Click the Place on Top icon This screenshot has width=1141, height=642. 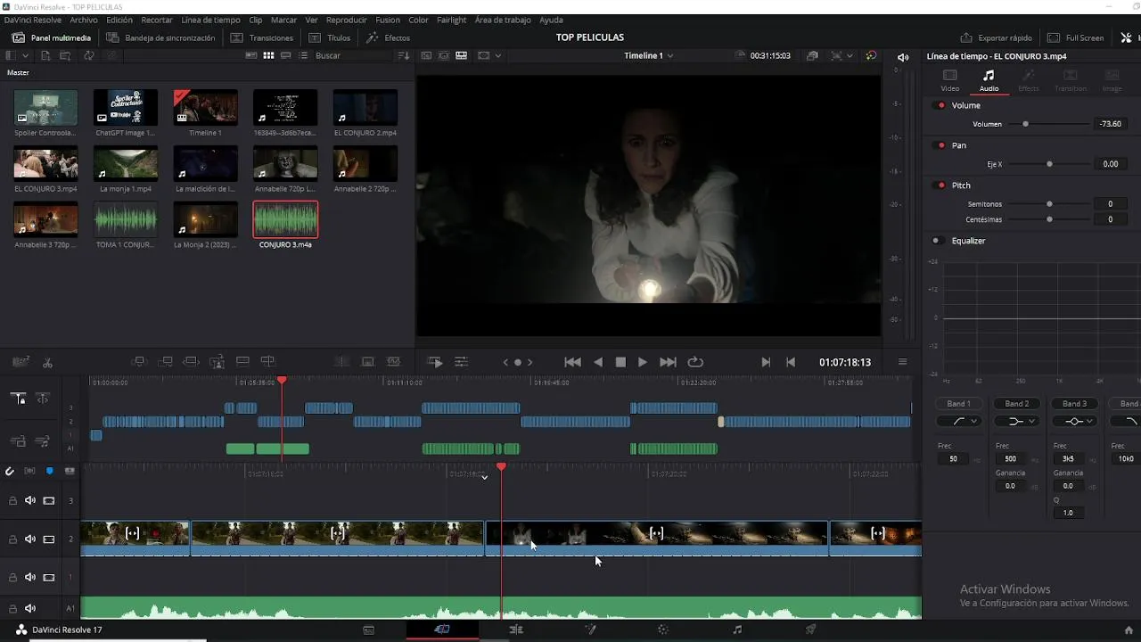tap(242, 362)
